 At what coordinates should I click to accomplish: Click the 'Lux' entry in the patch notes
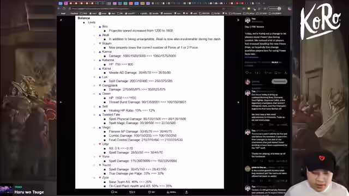pyautogui.click(x=105, y=77)
